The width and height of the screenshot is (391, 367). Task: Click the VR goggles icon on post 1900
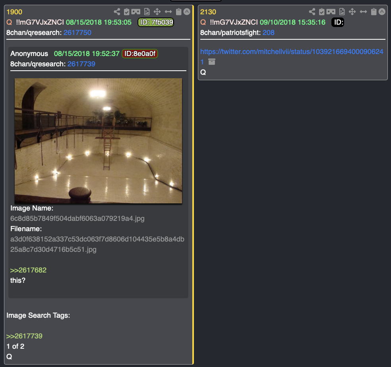(x=136, y=12)
